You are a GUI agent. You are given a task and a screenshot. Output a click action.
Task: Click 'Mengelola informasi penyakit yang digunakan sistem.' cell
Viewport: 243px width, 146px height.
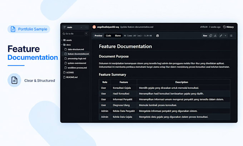pos(183,111)
